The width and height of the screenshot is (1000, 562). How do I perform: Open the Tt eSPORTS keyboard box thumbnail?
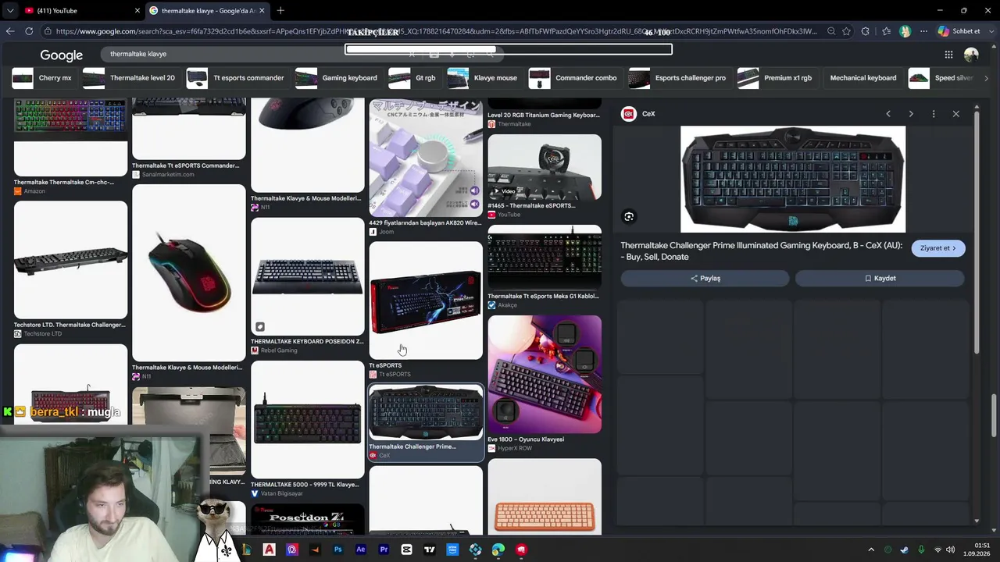pyautogui.click(x=426, y=301)
